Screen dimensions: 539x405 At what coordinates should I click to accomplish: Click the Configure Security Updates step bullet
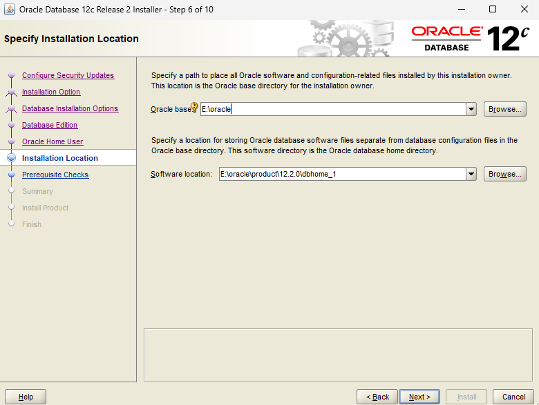(11, 75)
